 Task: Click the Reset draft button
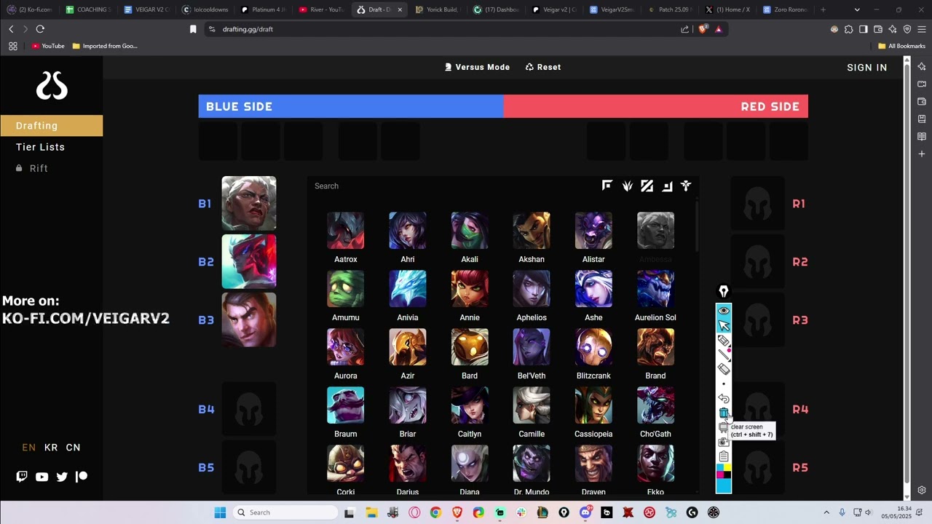pyautogui.click(x=543, y=67)
